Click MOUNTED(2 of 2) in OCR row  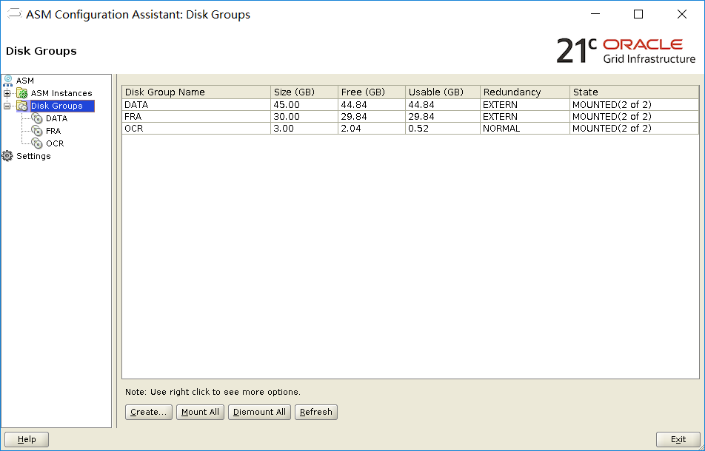click(635, 129)
